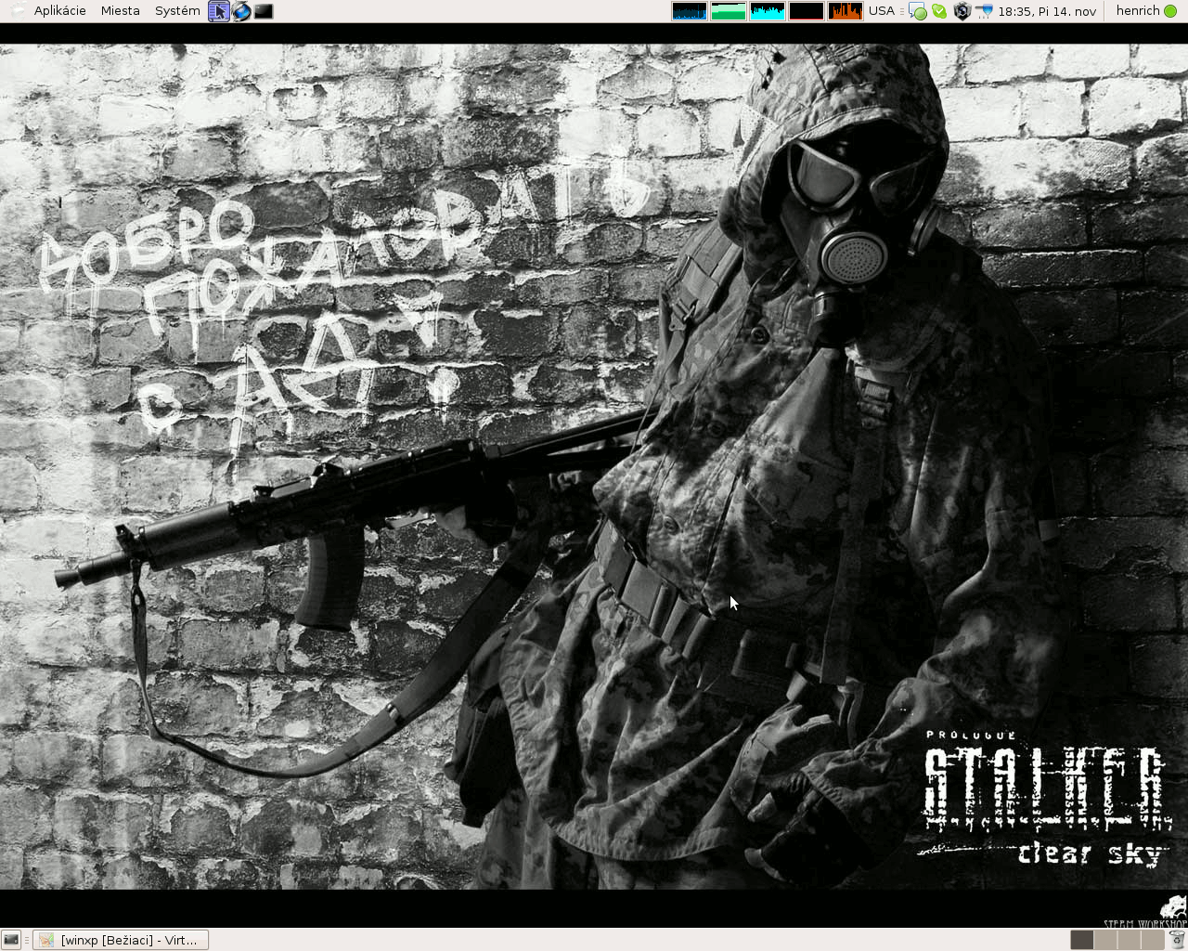The width and height of the screenshot is (1188, 951).
Task: Open the Trash applet icon
Action: pos(1177,940)
